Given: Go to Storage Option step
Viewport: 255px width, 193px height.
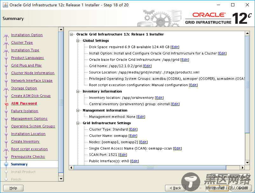Looking at the screenshot, I should point(24,88).
